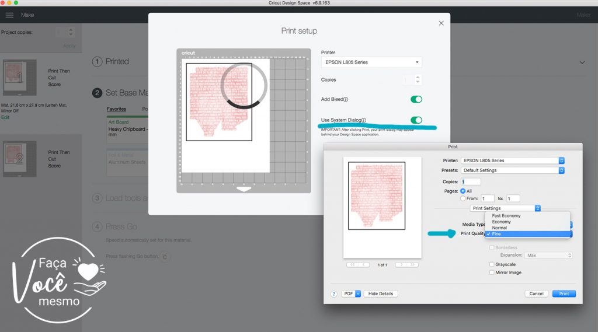Go to previous page in print preview
598x332 pixels.
(364, 264)
